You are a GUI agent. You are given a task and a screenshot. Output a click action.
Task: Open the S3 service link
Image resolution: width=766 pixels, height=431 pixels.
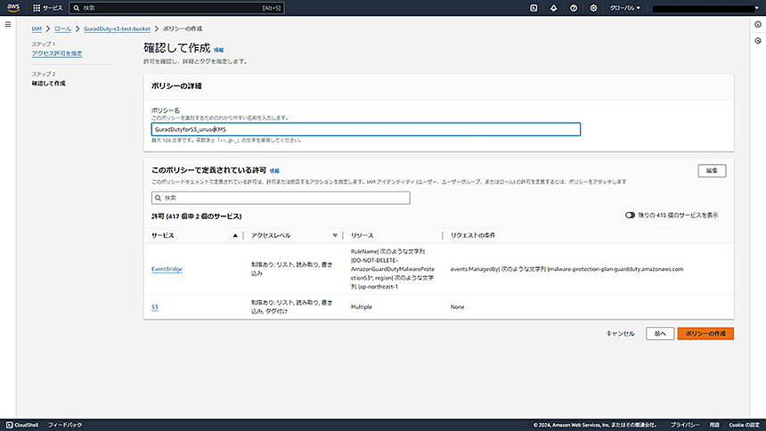tap(155, 307)
